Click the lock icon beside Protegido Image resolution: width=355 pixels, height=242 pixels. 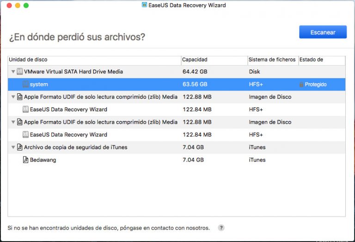click(301, 85)
